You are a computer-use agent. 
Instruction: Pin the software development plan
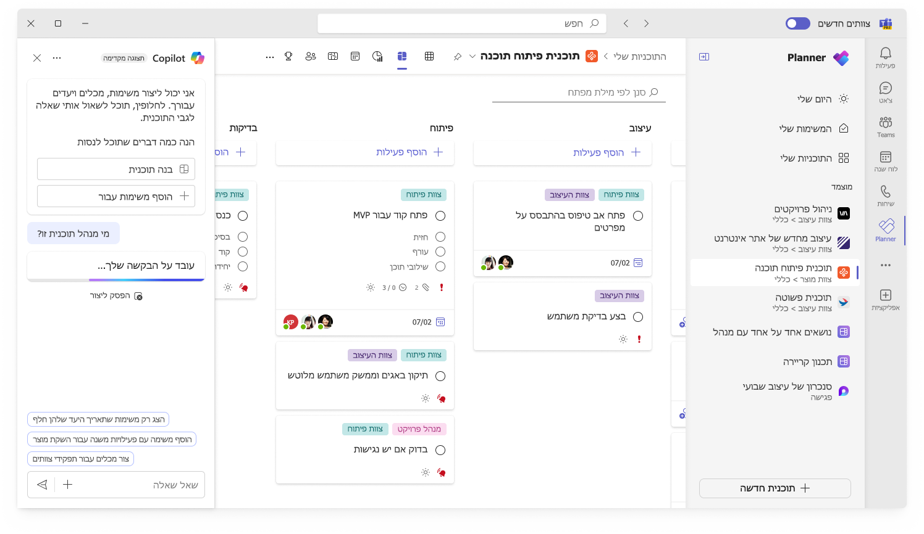pyautogui.click(x=458, y=57)
